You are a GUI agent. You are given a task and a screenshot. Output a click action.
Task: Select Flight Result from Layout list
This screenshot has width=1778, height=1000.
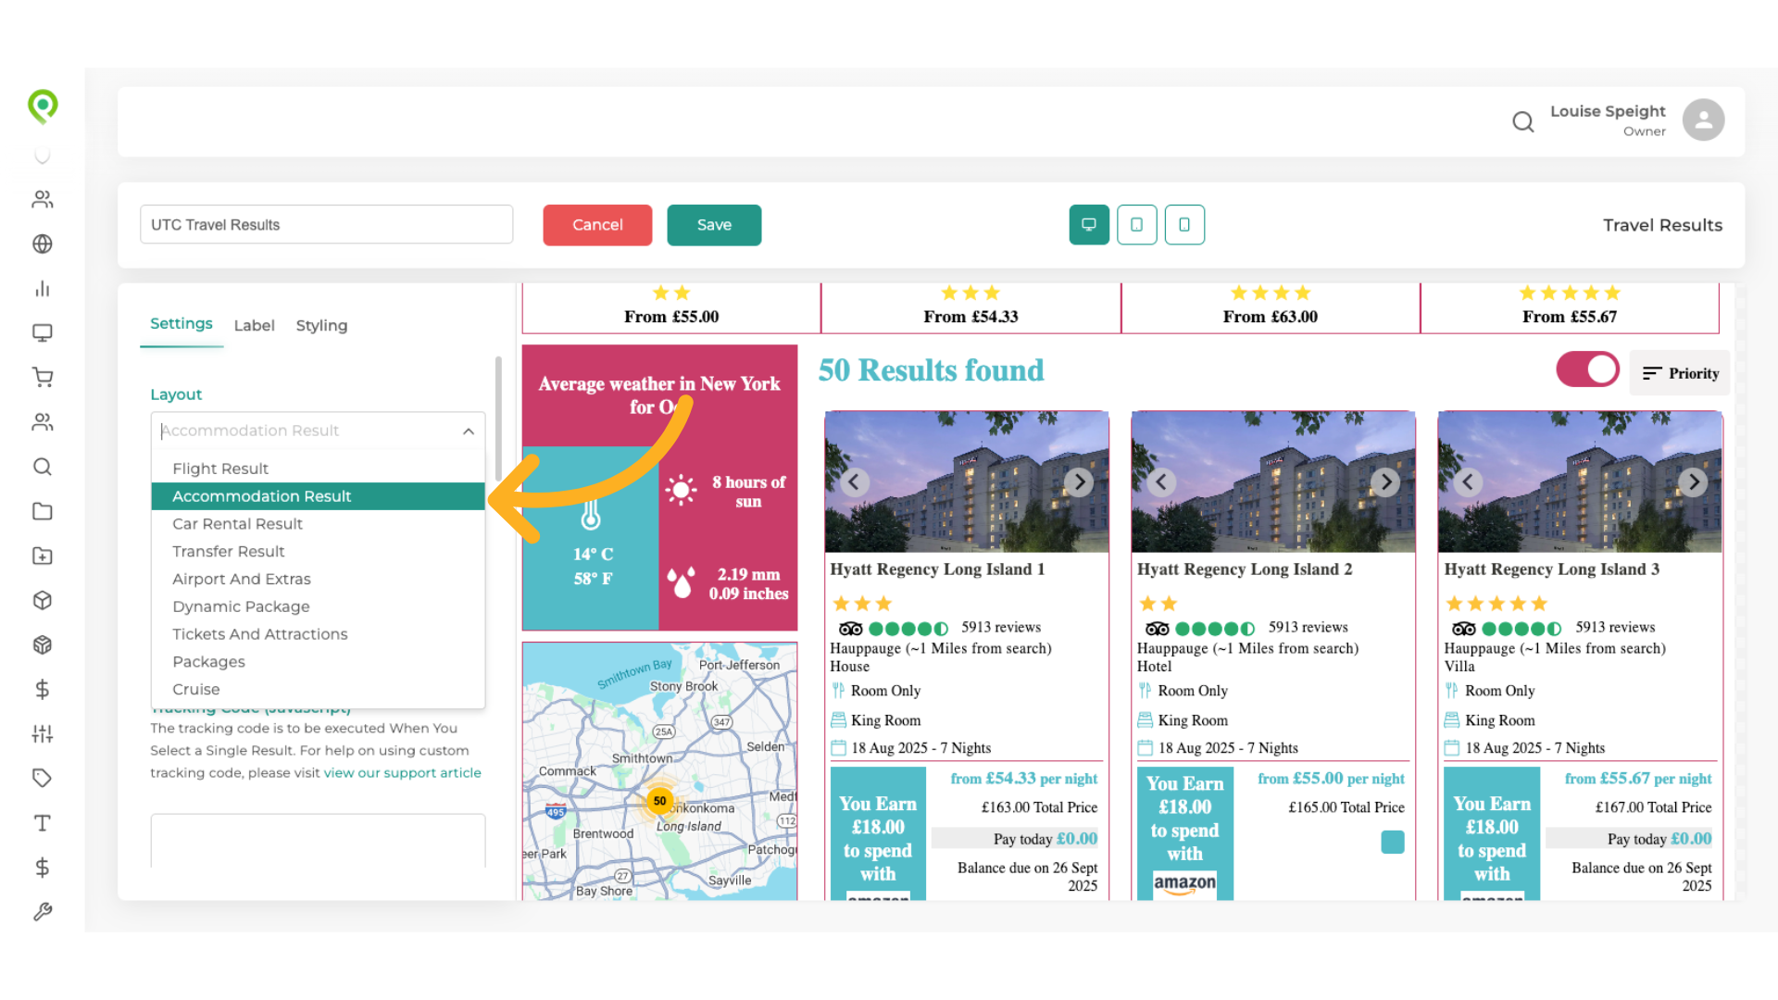click(x=220, y=469)
